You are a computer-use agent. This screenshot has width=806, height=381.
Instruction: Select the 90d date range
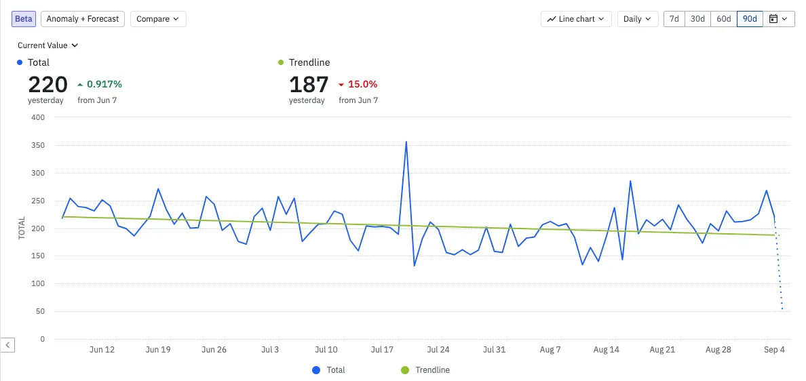click(750, 19)
